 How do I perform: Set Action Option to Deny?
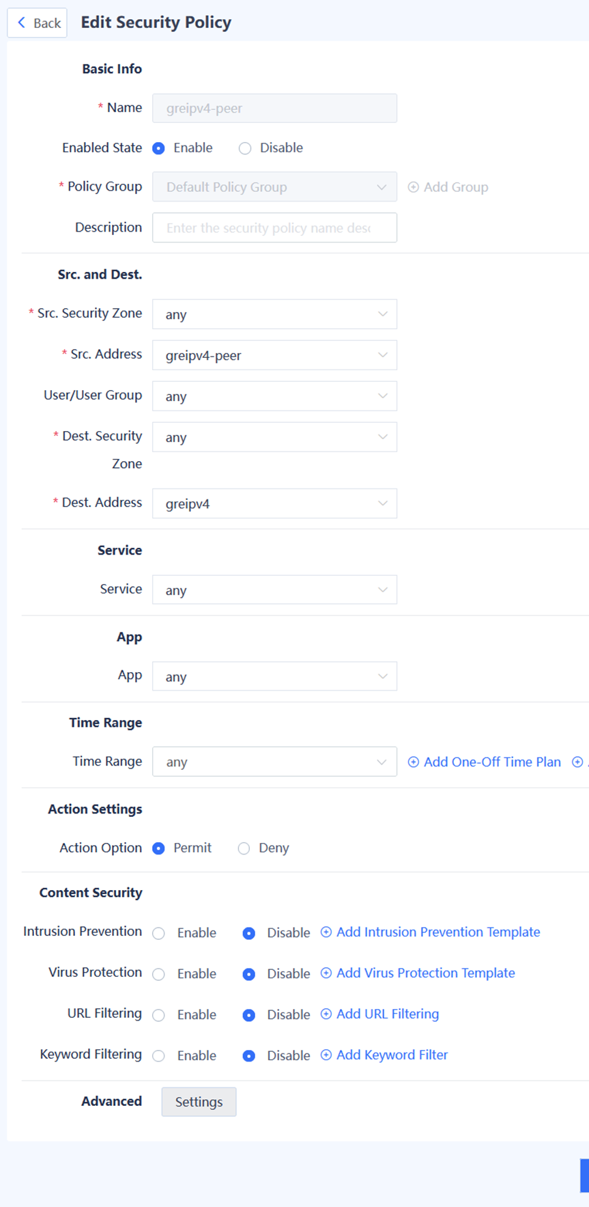(x=244, y=848)
